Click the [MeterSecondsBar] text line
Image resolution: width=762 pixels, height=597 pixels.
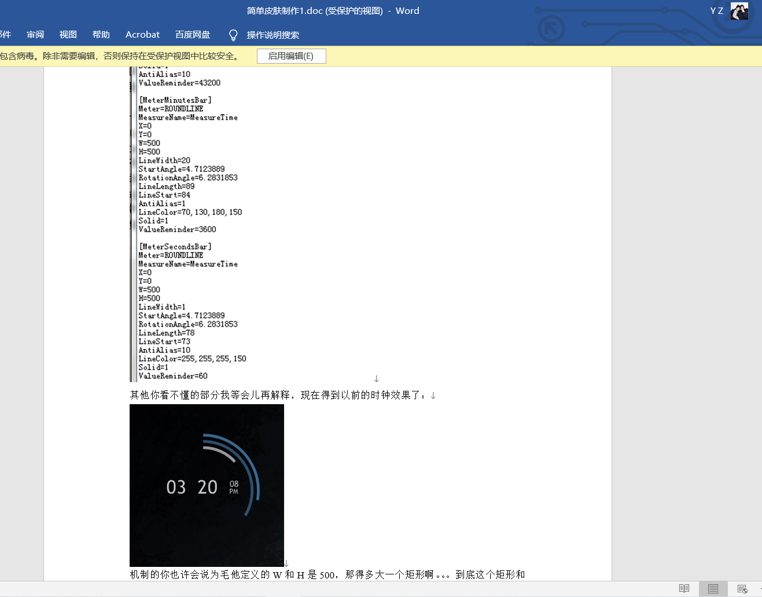point(175,247)
